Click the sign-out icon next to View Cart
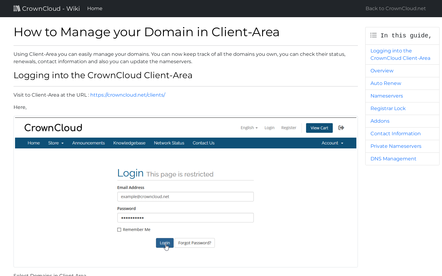Image resolution: width=442 pixels, height=276 pixels. click(x=341, y=128)
